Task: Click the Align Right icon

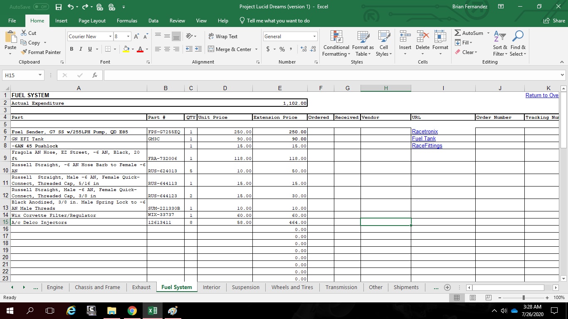Action: 176,49
